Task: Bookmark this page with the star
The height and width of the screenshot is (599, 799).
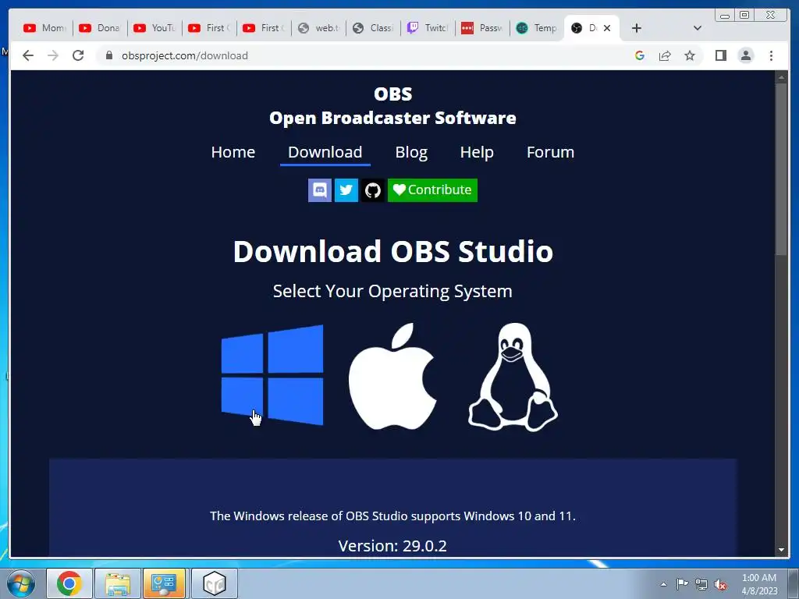Action: point(690,55)
